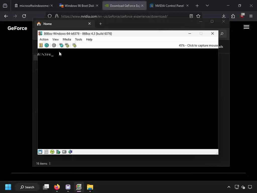Click the Firefox View icon
The height and width of the screenshot is (193, 257).
pos(5,6)
